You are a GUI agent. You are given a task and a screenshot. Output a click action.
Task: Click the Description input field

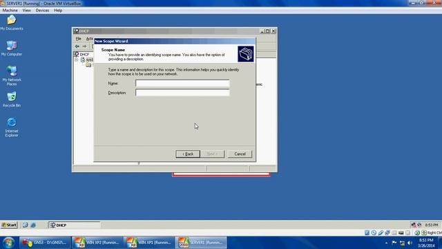[x=182, y=93]
